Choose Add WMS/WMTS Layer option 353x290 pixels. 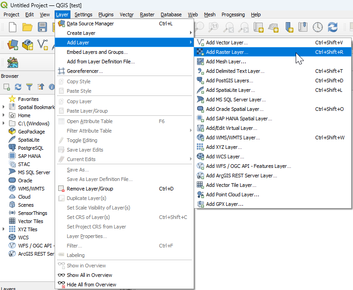[x=233, y=138]
